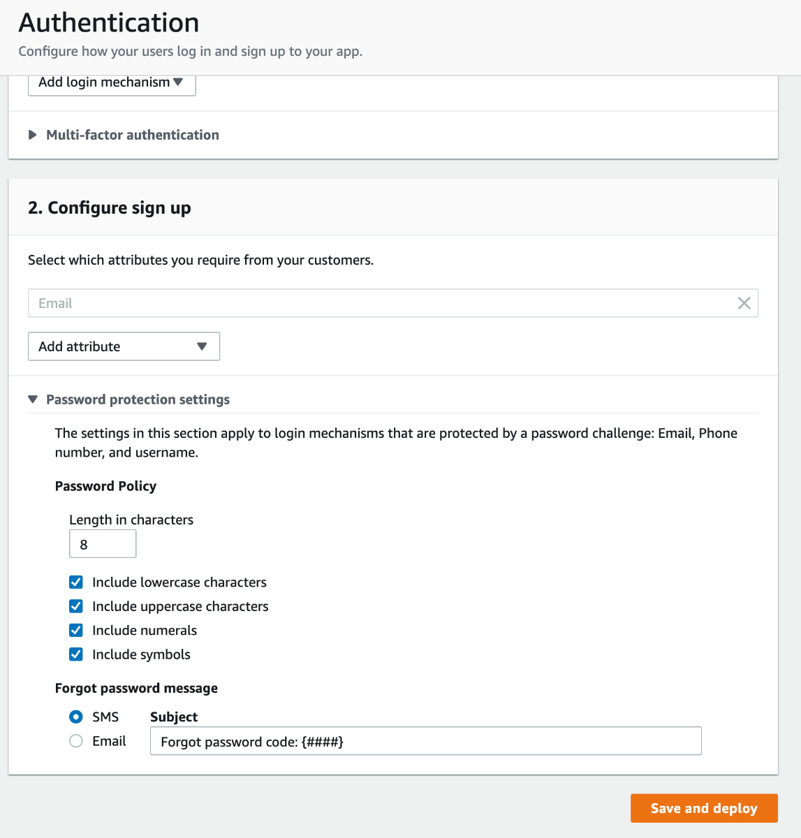
Task: Choose Email for forgot password message
Action: 76,741
